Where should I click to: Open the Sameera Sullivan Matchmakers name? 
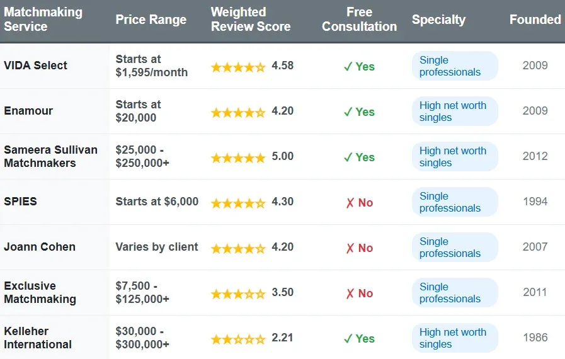point(50,156)
